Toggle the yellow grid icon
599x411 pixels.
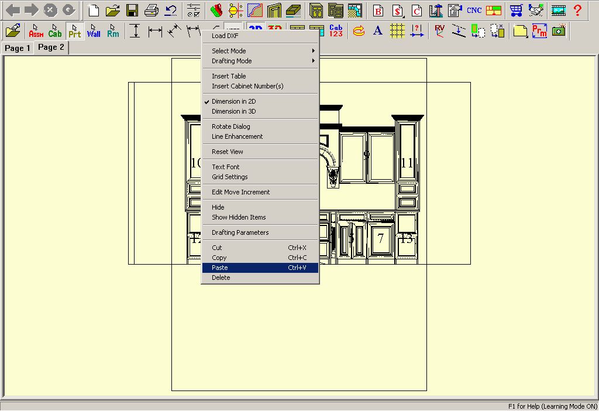point(397,31)
